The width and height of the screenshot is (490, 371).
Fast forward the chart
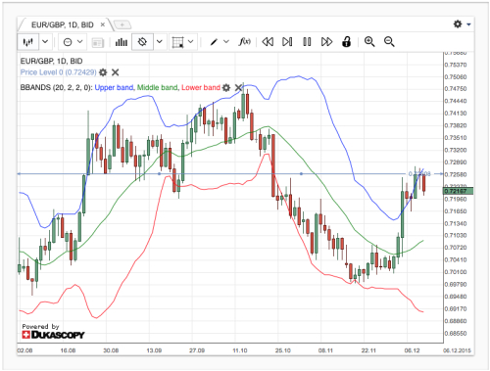coord(326,42)
